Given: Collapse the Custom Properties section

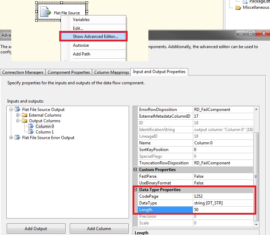Looking at the screenshot, I should point(135,170).
